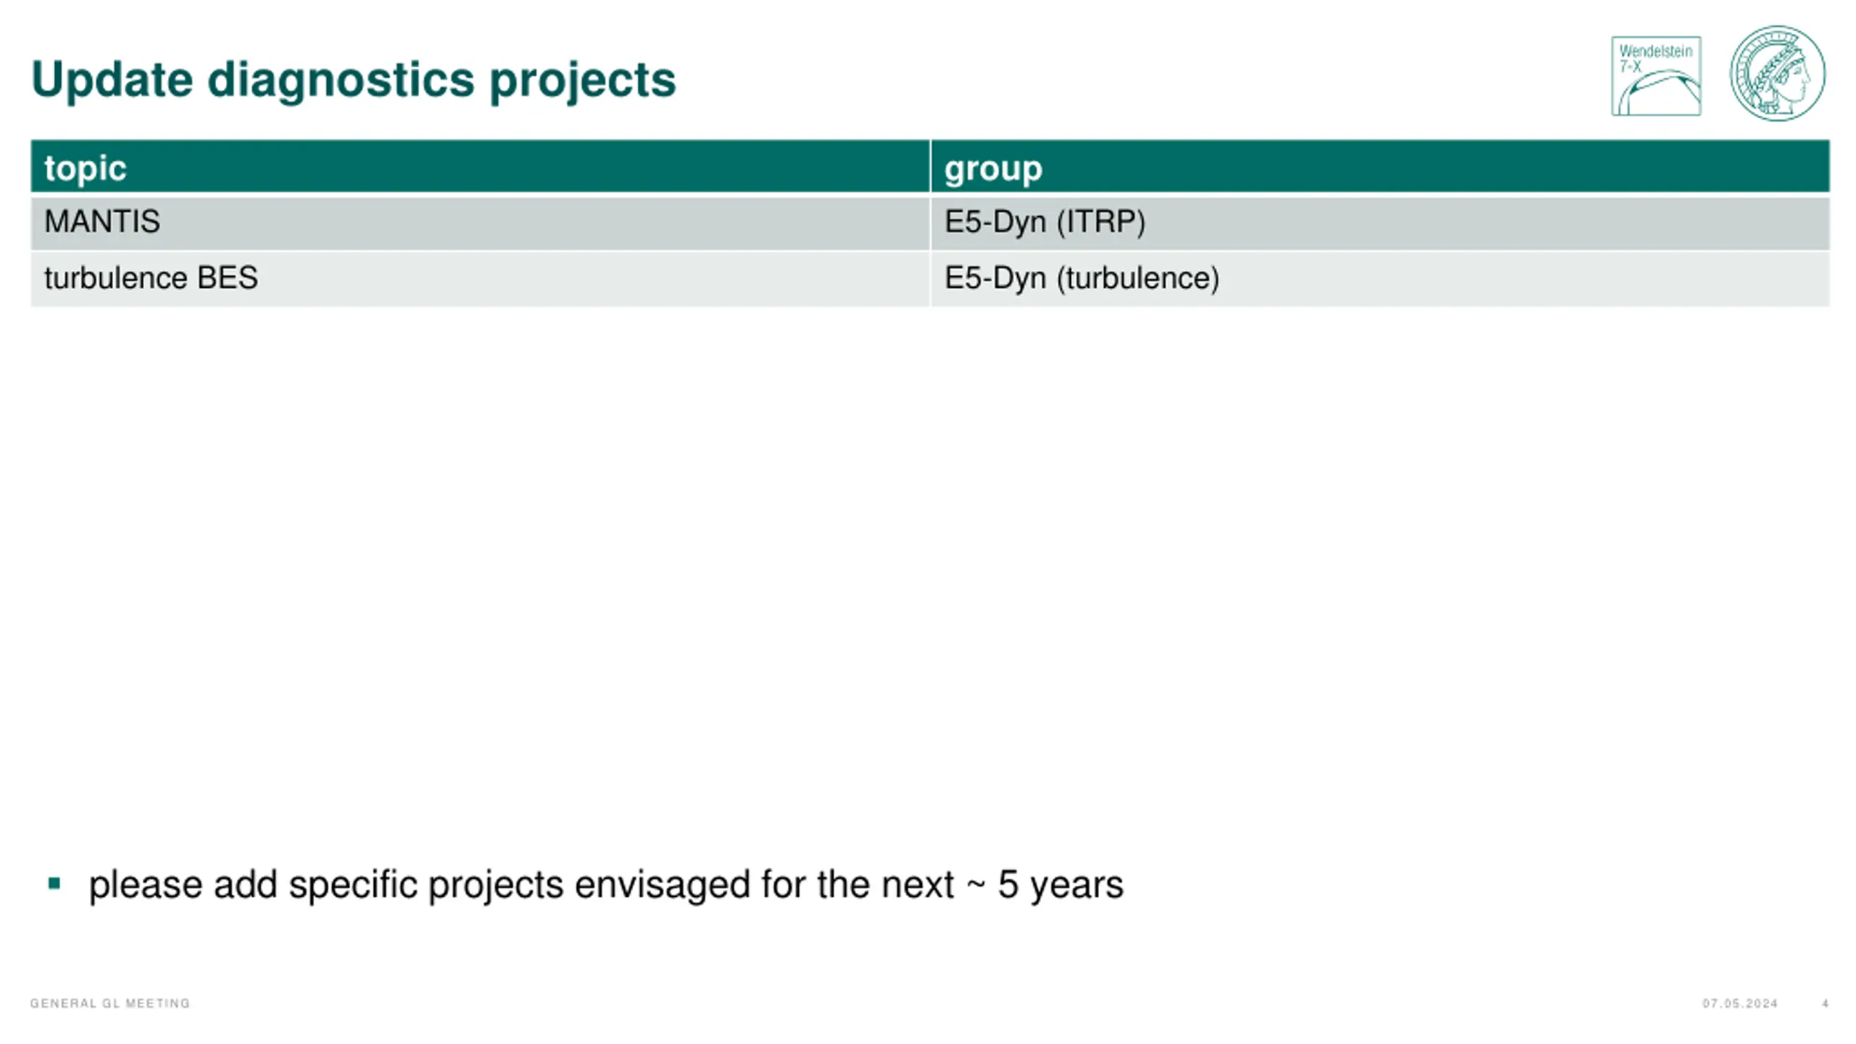
Task: Select the E5-Dyn (turbulence) cell
Action: point(1380,279)
